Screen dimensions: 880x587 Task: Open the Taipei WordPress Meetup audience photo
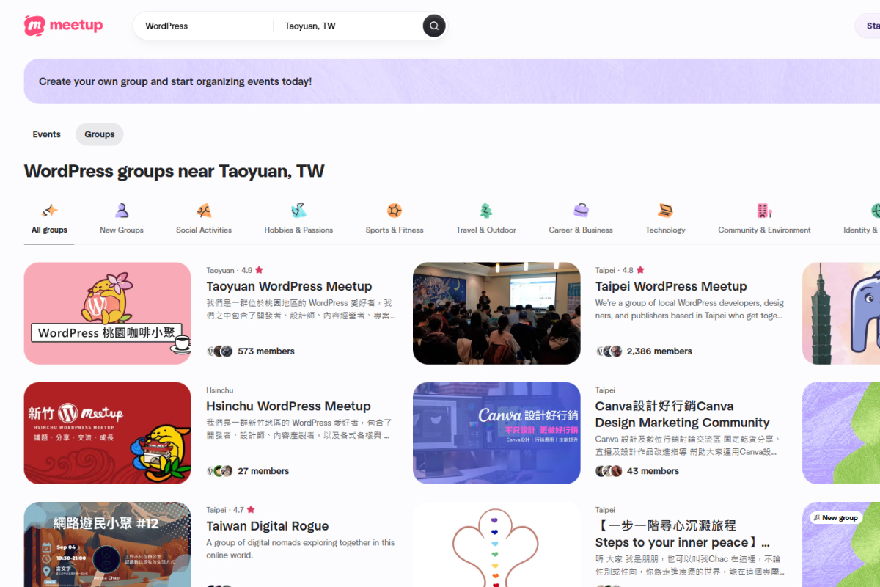point(496,313)
